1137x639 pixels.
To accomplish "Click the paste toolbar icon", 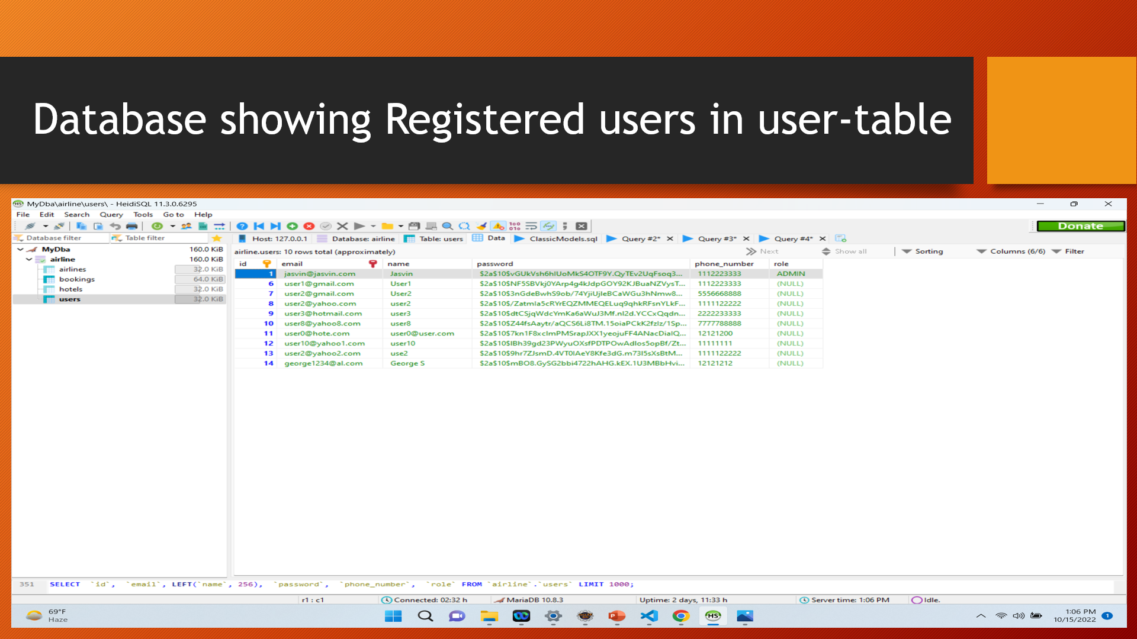I will coord(98,226).
